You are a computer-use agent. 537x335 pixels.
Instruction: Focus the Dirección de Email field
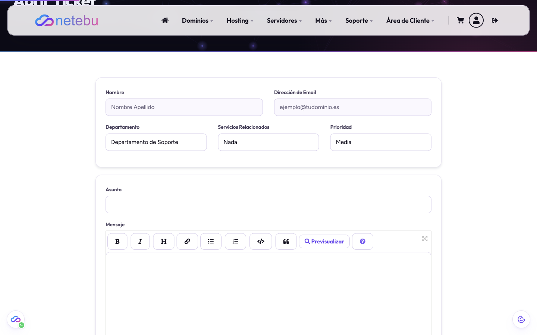[x=353, y=107]
